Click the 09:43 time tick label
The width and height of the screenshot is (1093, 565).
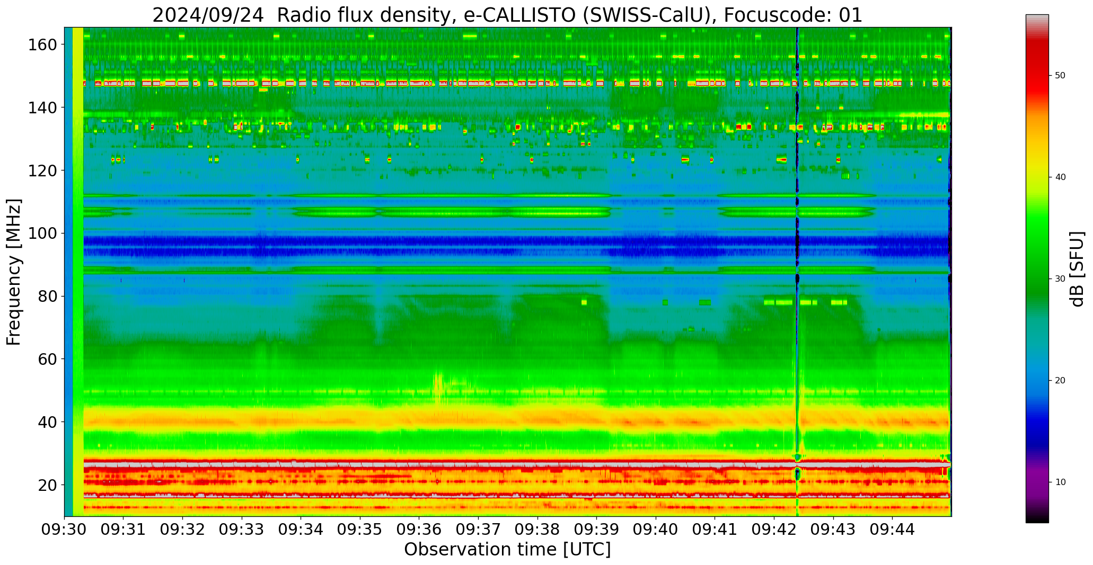833,529
